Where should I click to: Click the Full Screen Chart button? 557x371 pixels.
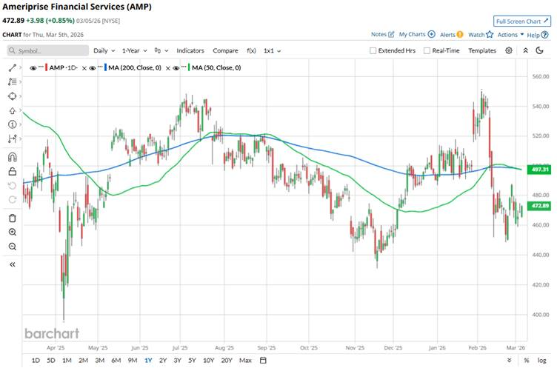coord(522,21)
